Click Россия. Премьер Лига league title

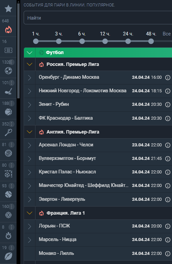click(x=73, y=64)
